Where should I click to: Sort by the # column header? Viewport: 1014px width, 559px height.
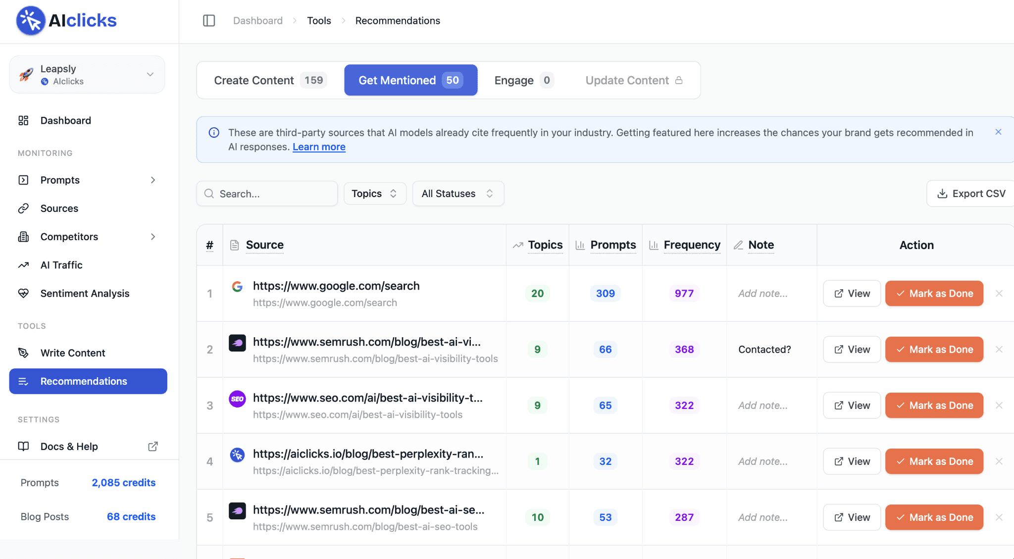tap(210, 245)
